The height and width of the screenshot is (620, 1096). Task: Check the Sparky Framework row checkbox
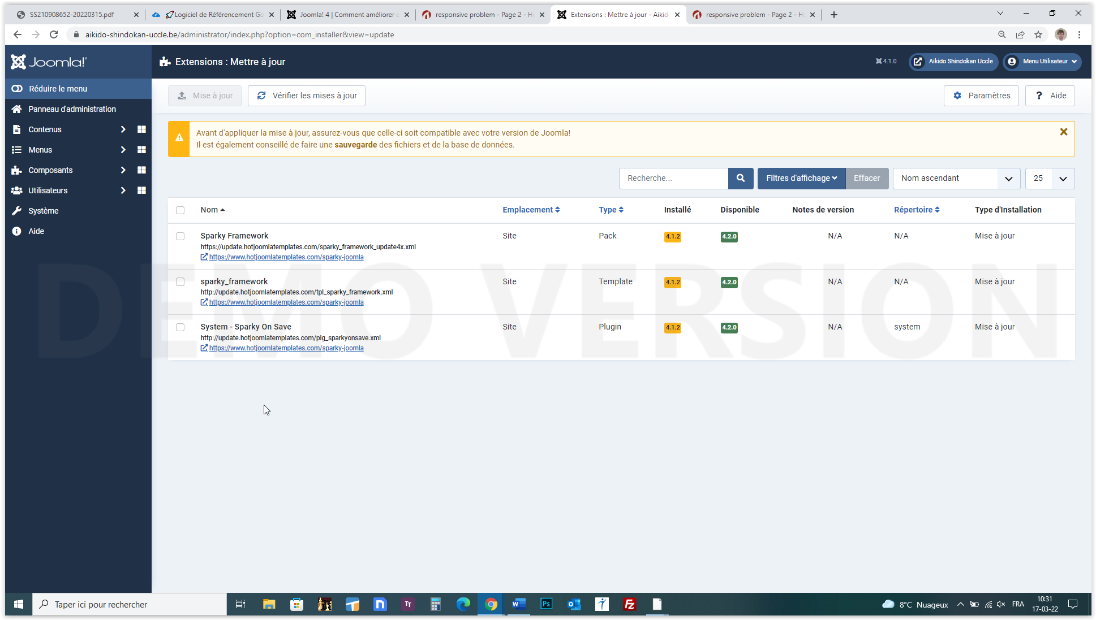pyautogui.click(x=180, y=236)
